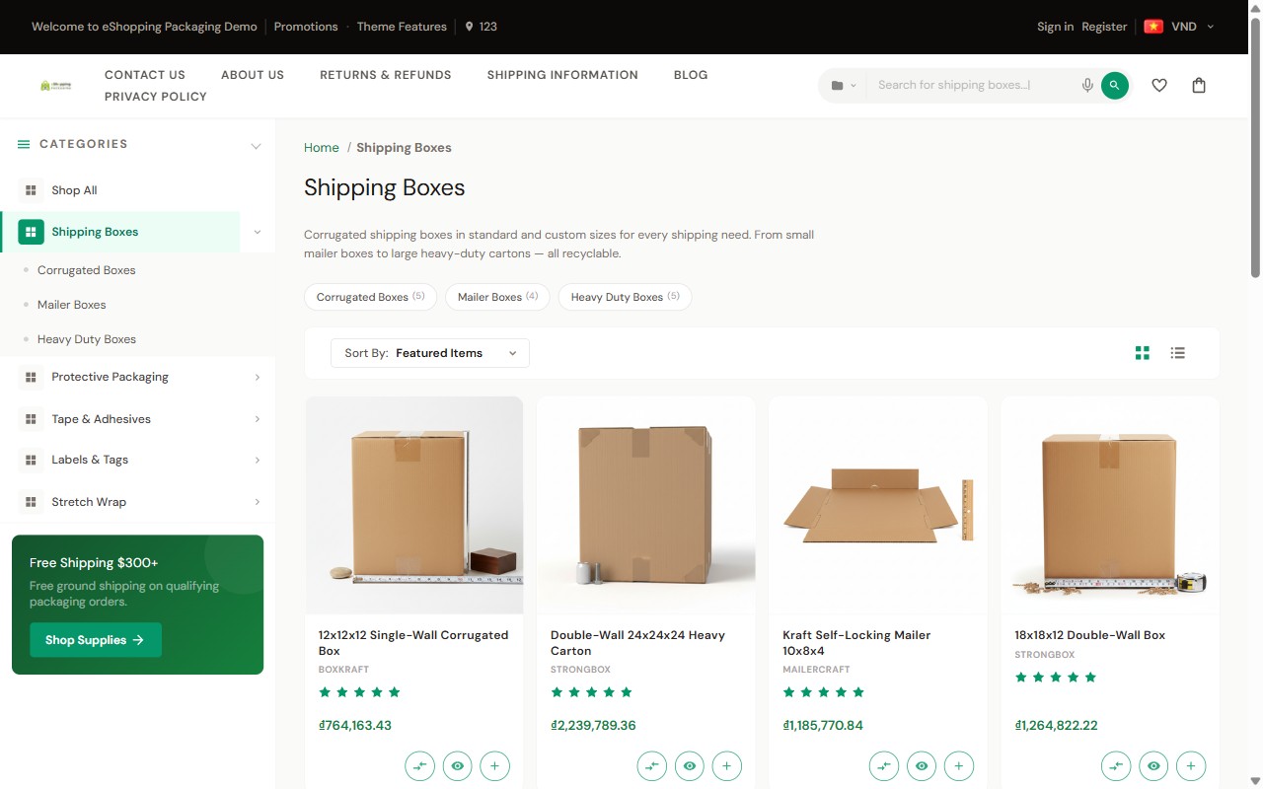This screenshot has height=789, width=1263.
Task: Compare the Double-Wall 24x24x24 Heavy Carton
Action: pyautogui.click(x=651, y=765)
